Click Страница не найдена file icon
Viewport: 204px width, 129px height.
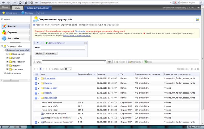pyautogui.click(x=42, y=114)
